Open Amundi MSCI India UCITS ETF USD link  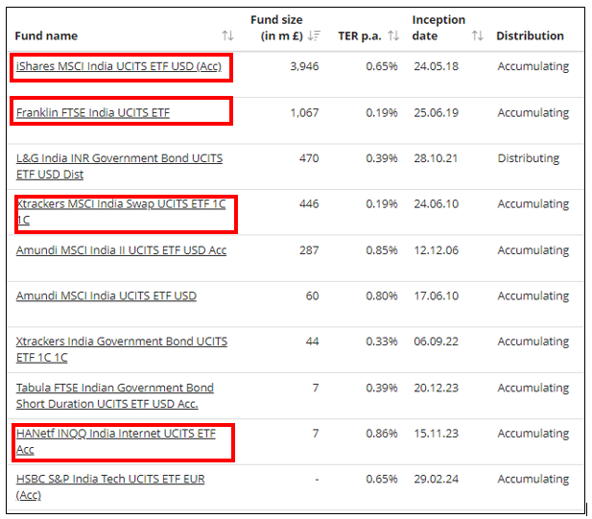coord(107,296)
